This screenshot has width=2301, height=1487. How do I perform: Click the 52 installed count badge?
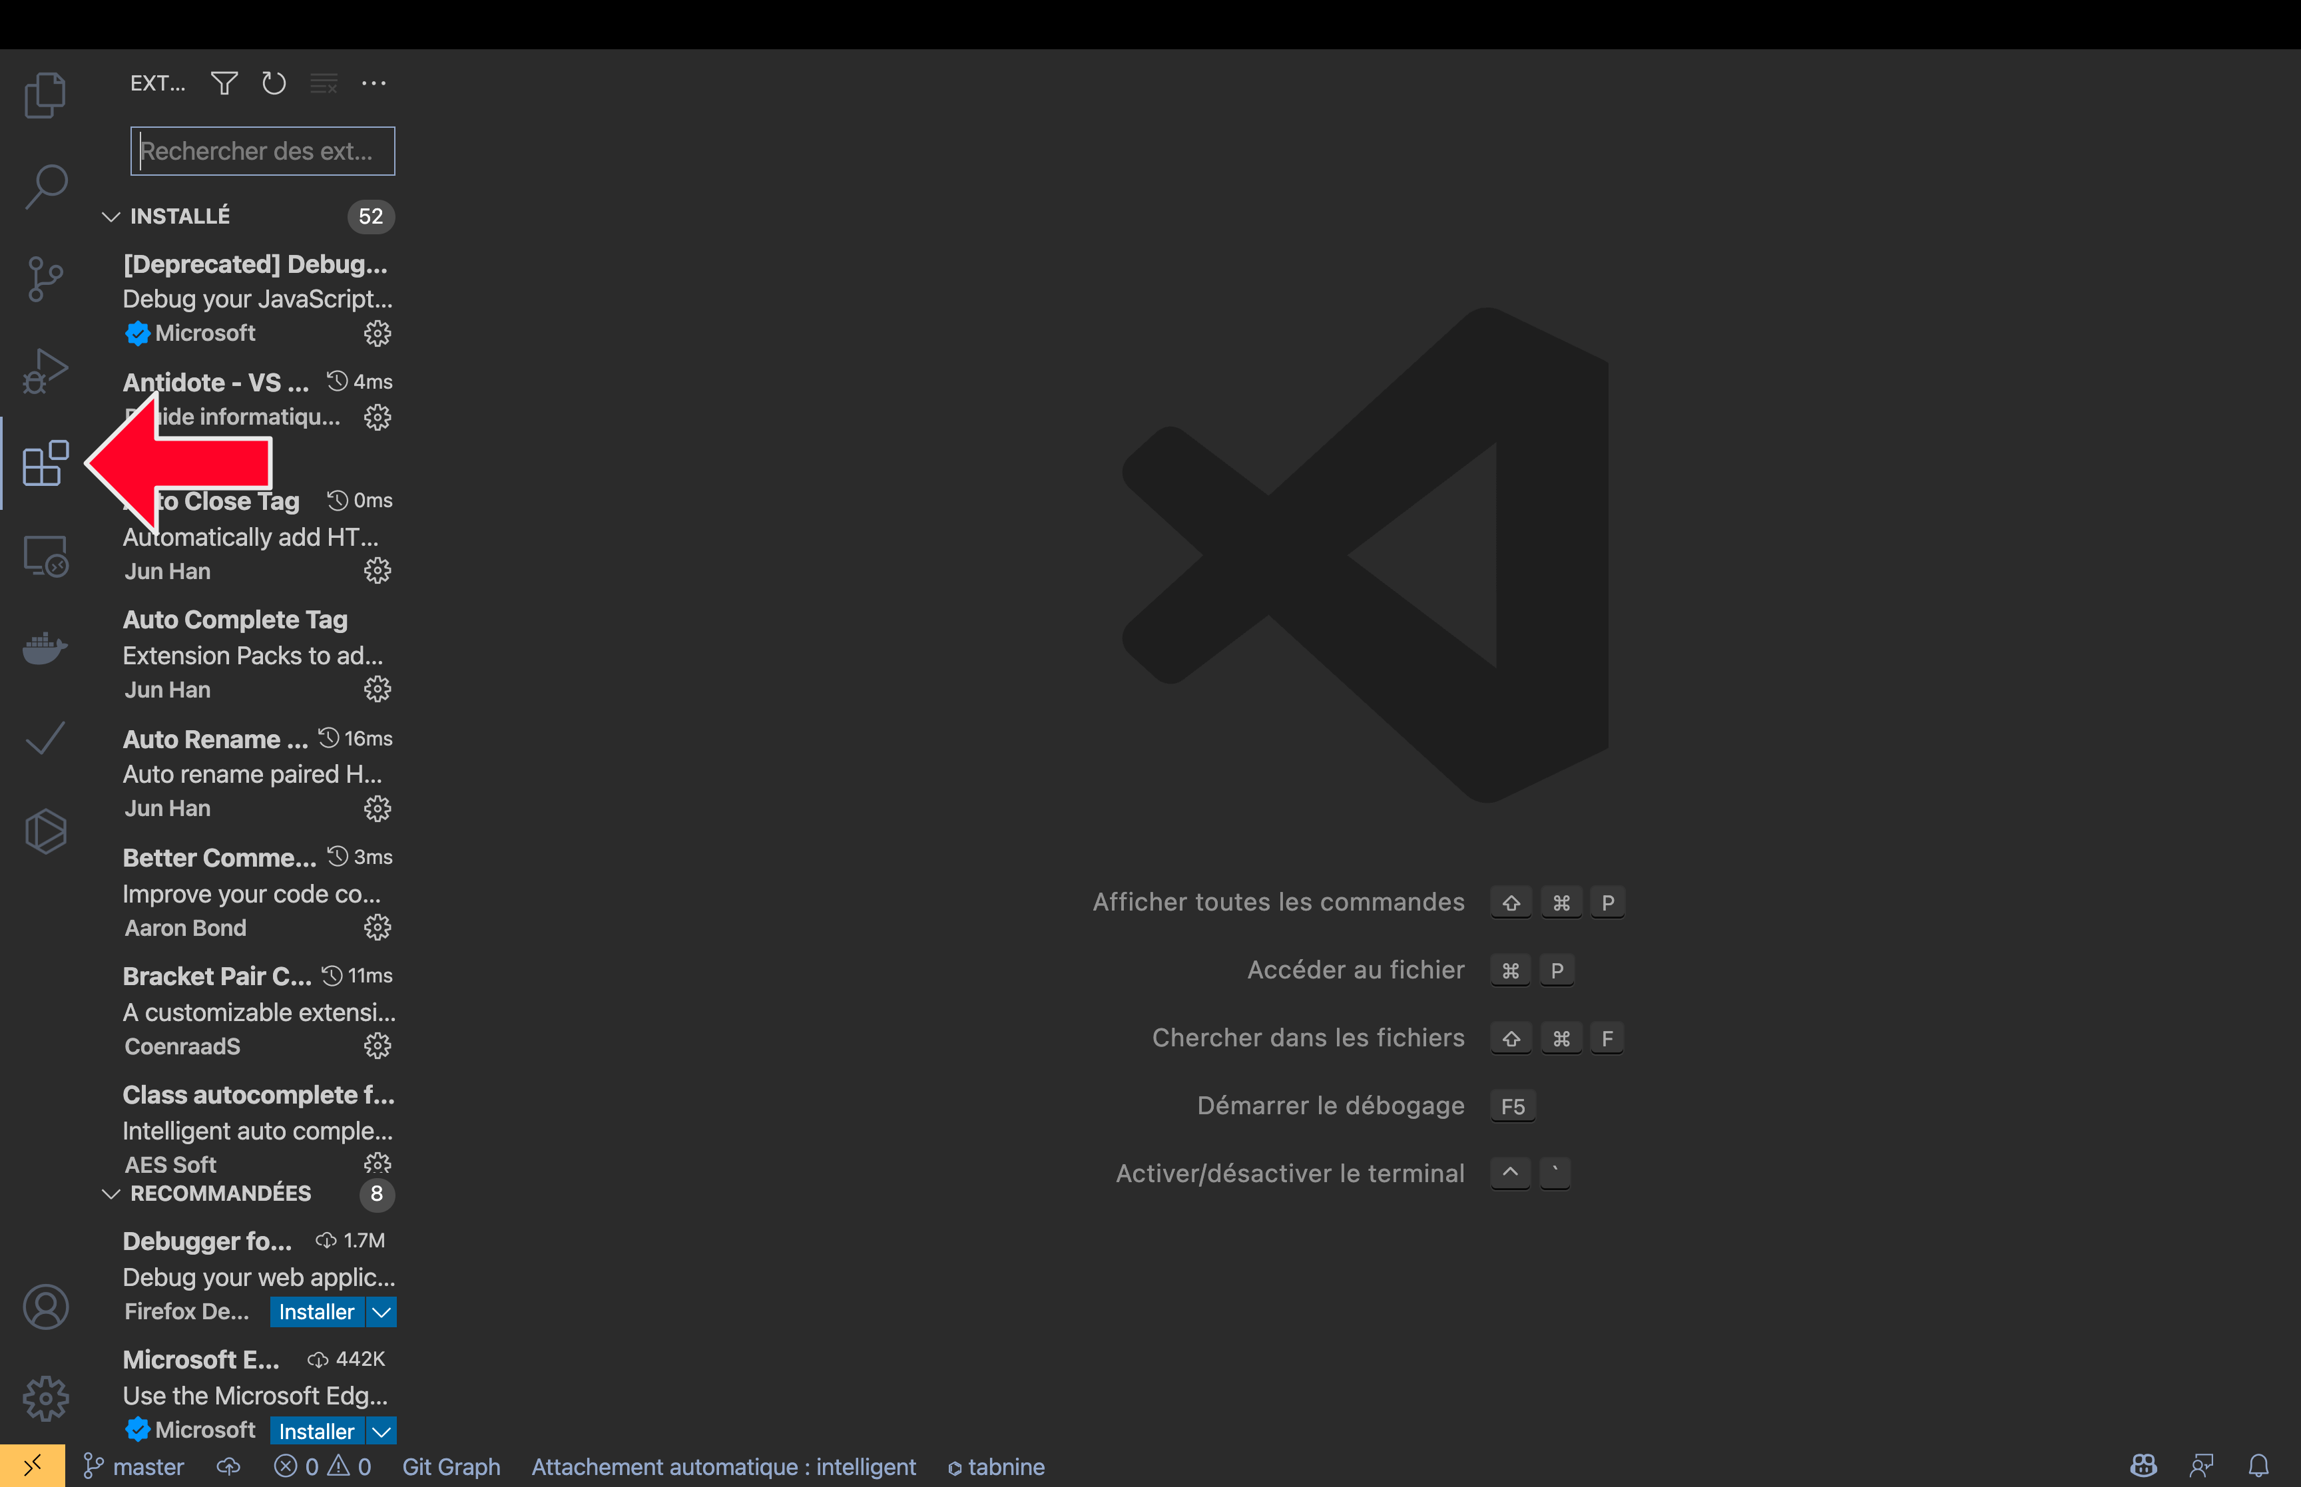pos(371,216)
